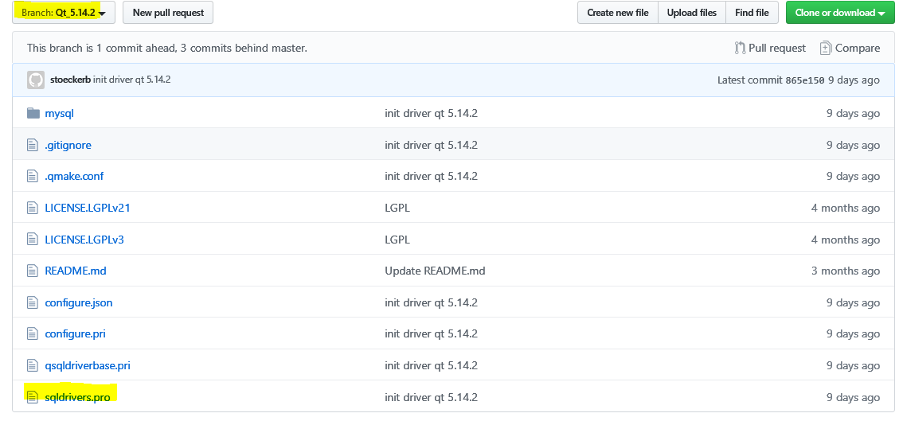The width and height of the screenshot is (903, 421).
Task: Click the .qmake.conf file icon
Action: [x=32, y=176]
